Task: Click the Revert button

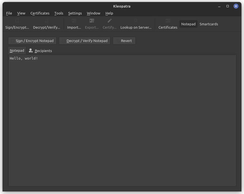Action: (124, 41)
